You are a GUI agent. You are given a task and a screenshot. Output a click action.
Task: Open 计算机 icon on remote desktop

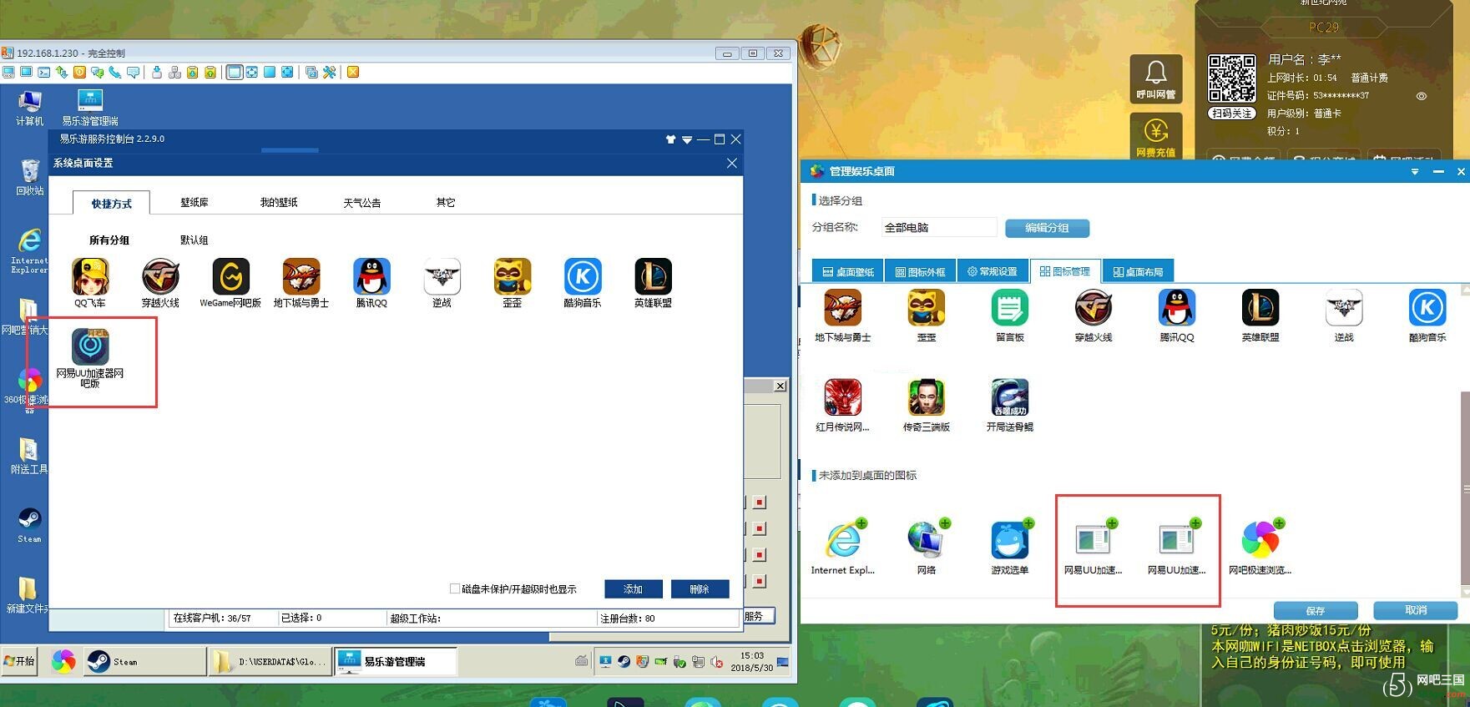point(30,102)
